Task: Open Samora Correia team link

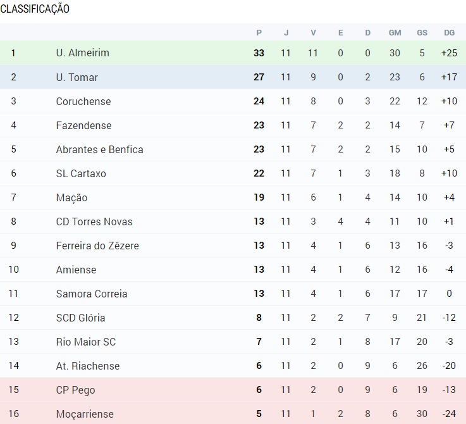Action: pyautogui.click(x=92, y=294)
